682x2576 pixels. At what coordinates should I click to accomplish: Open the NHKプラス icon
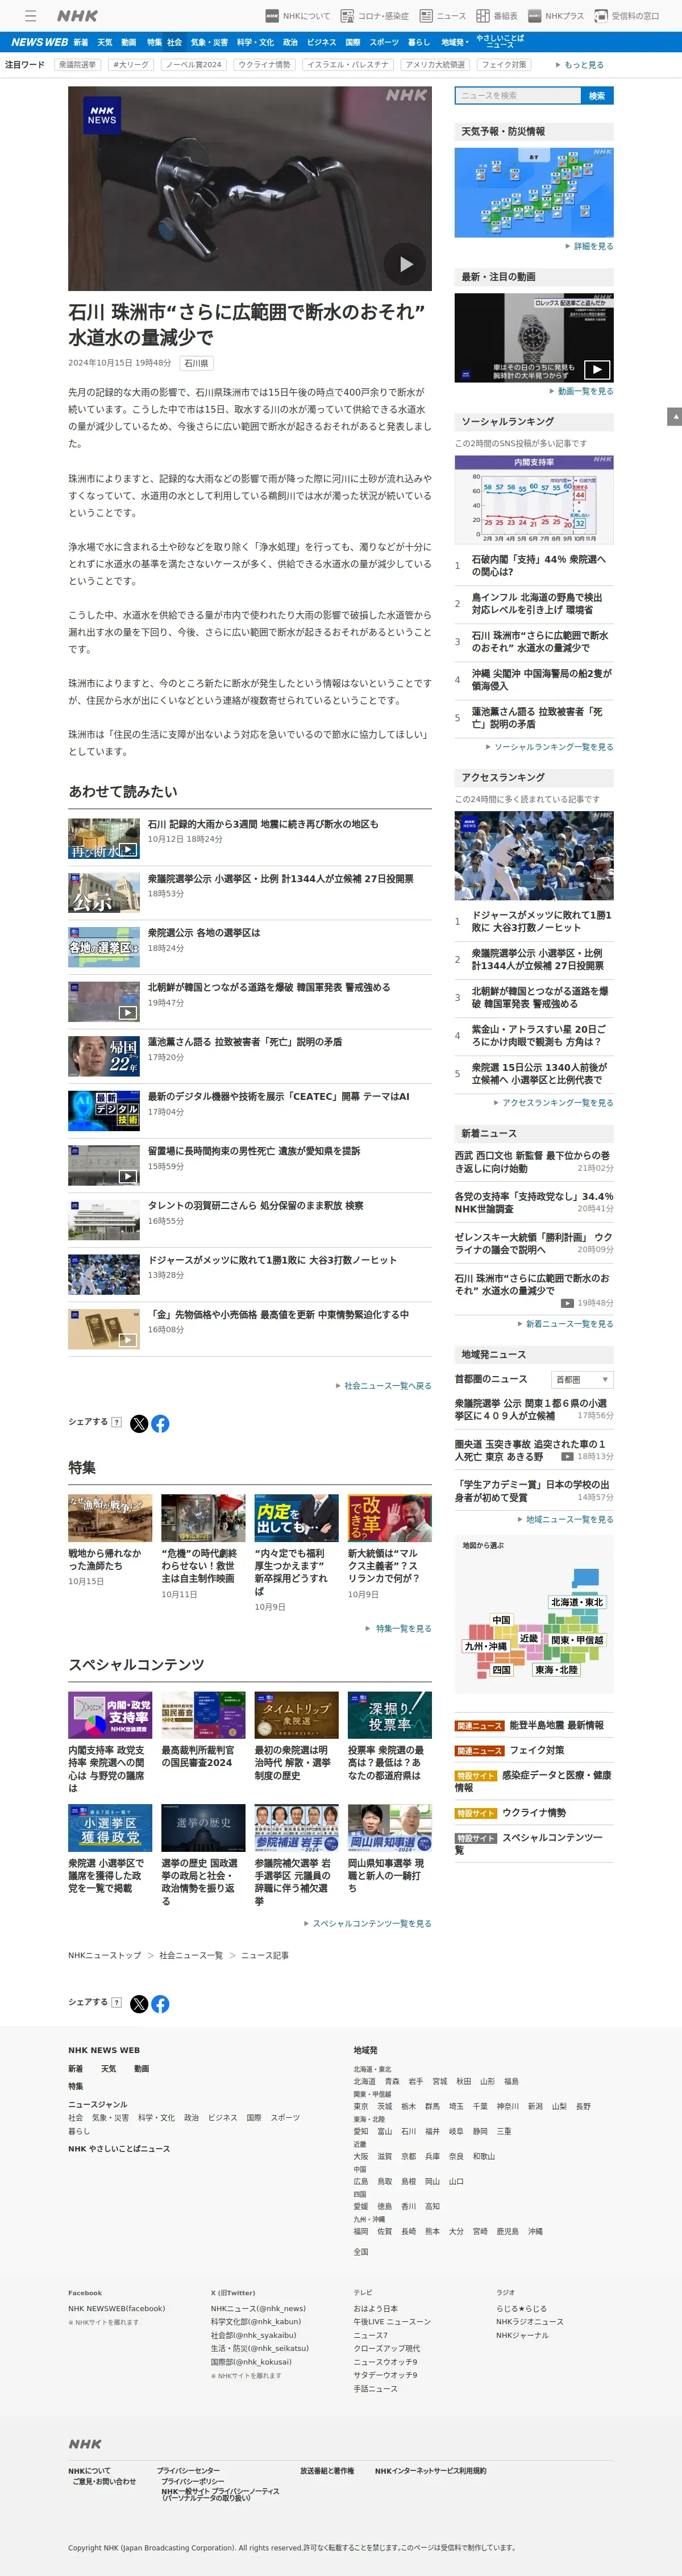pos(556,16)
